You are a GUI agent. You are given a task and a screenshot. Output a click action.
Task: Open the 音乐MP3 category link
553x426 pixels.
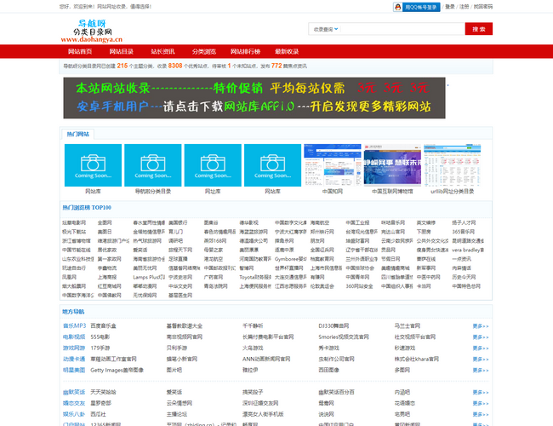coord(74,325)
